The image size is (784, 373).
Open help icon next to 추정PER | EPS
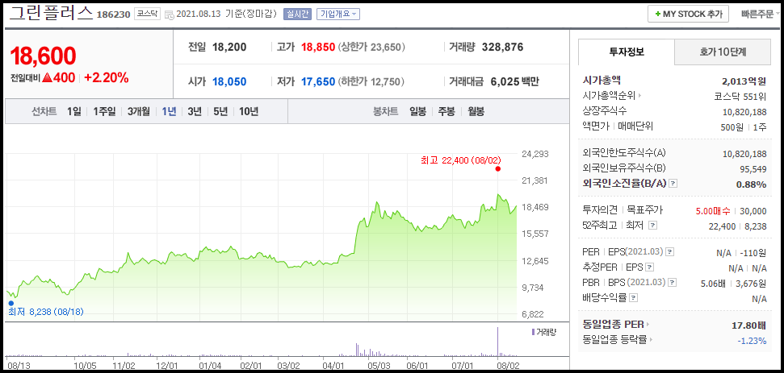(x=649, y=267)
